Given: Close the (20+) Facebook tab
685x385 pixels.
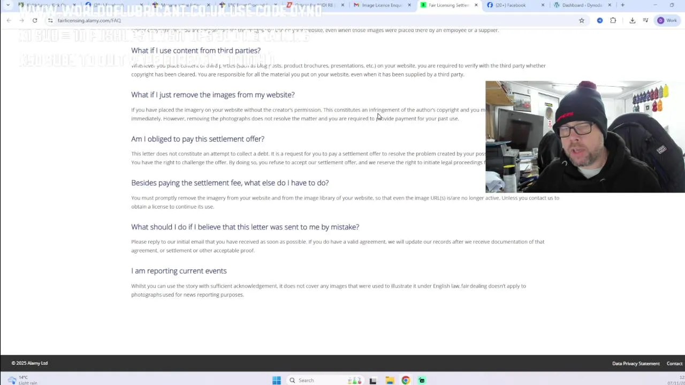Looking at the screenshot, I should (x=543, y=5).
